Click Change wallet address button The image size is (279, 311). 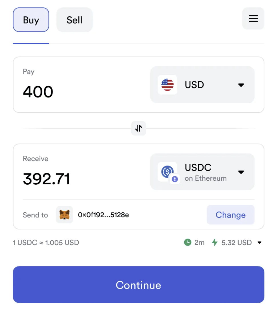230,215
